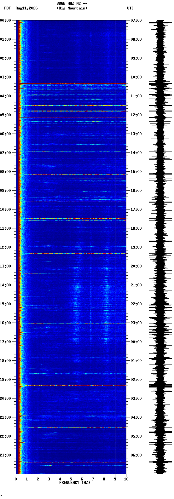
Task: Click the 10:00 label on UTC axis
Action: point(136,77)
